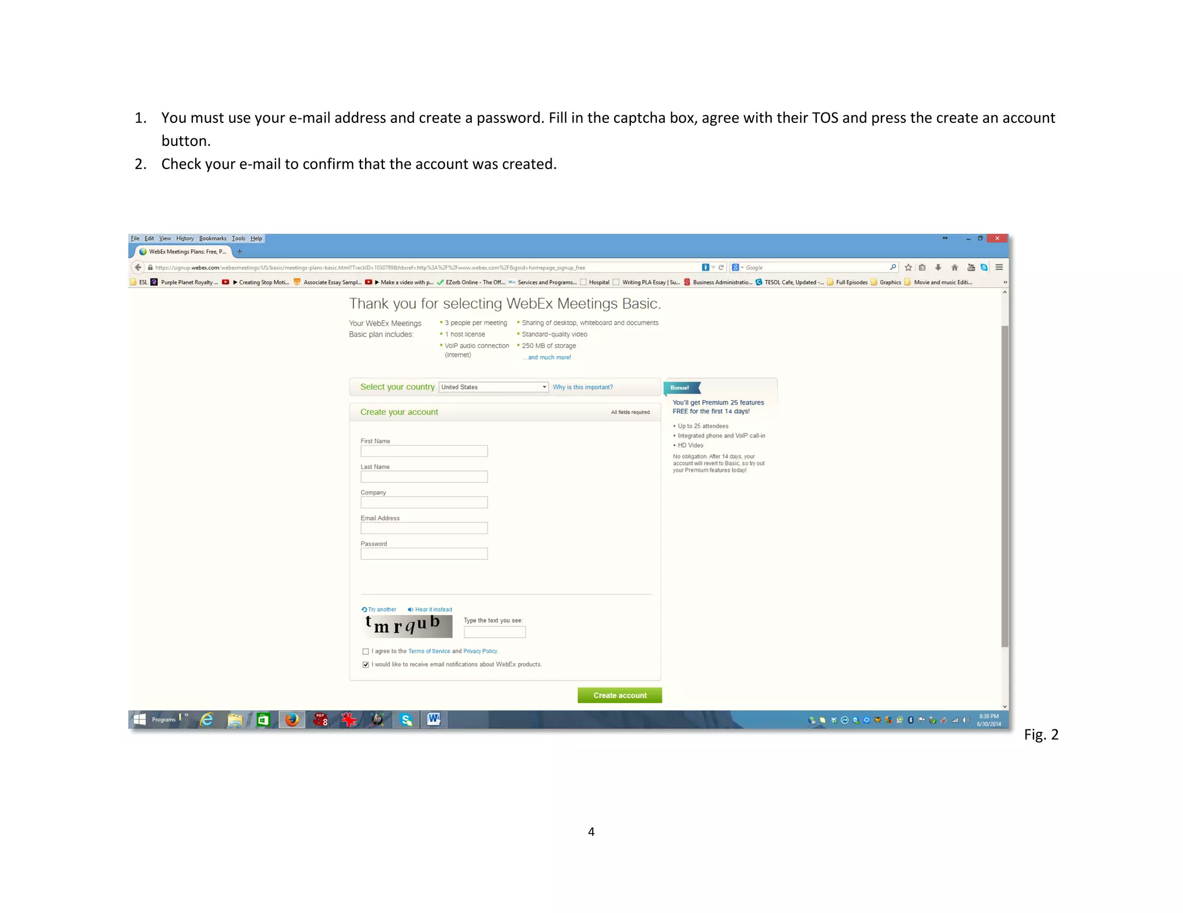
Task: Go back with the browser back arrow
Action: click(137, 267)
